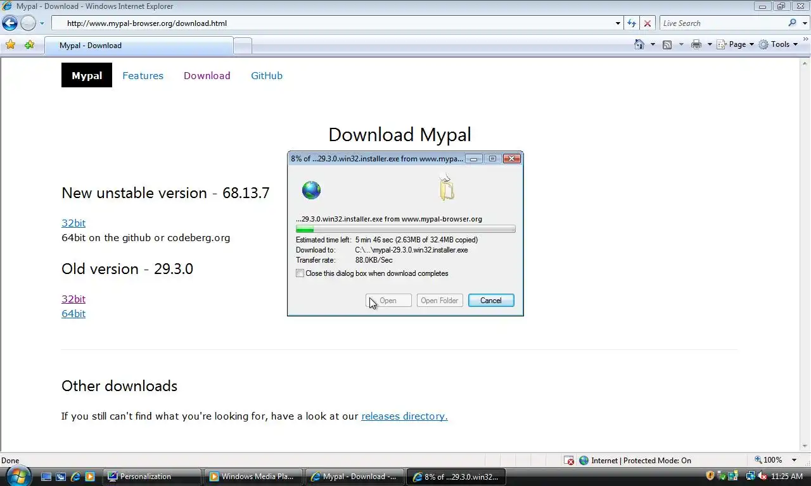Image resolution: width=811 pixels, height=486 pixels.
Task: Open the recent pages dropdown beside the Forward arrow
Action: (x=42, y=23)
